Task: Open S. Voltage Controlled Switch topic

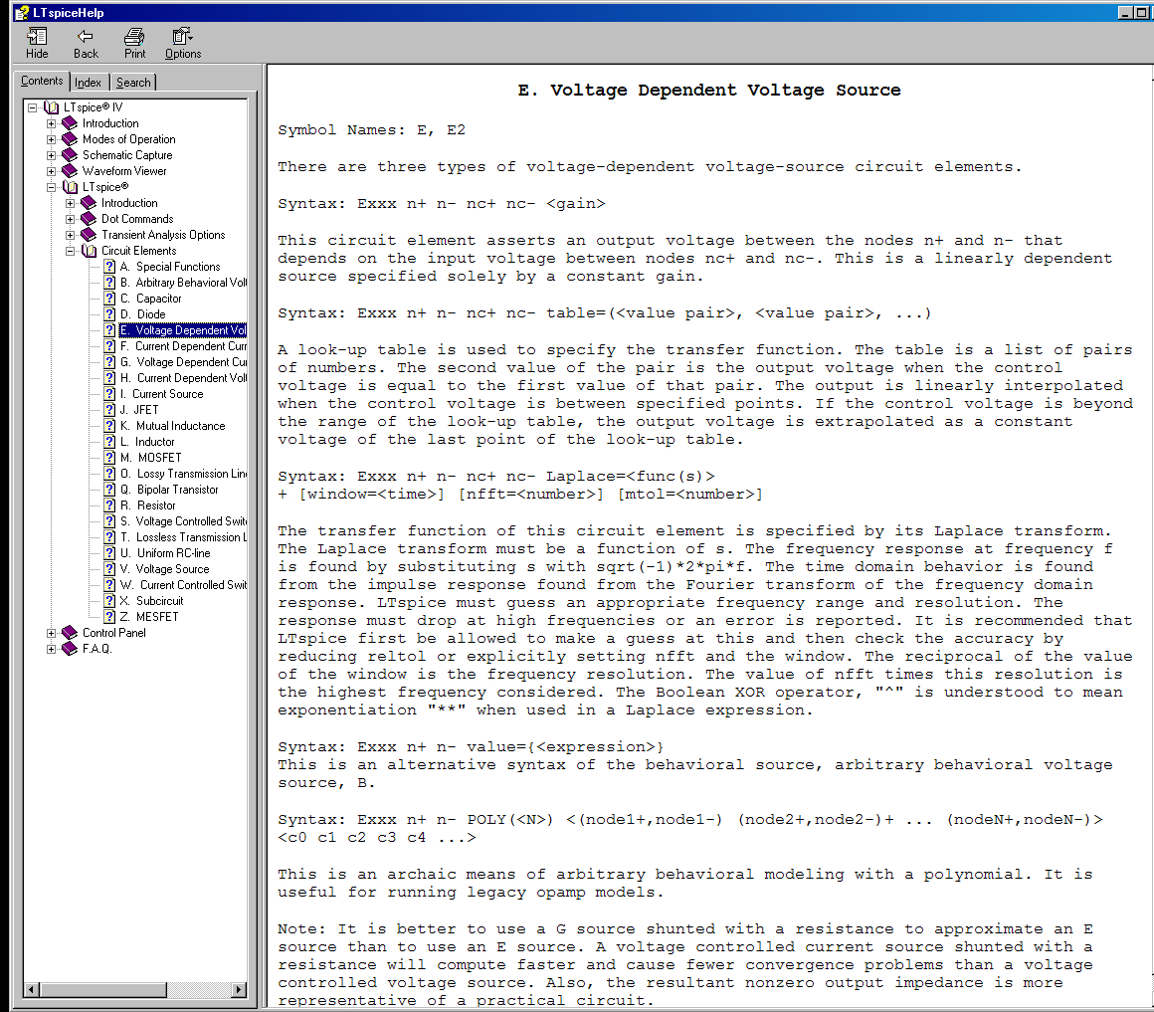Action: click(183, 521)
